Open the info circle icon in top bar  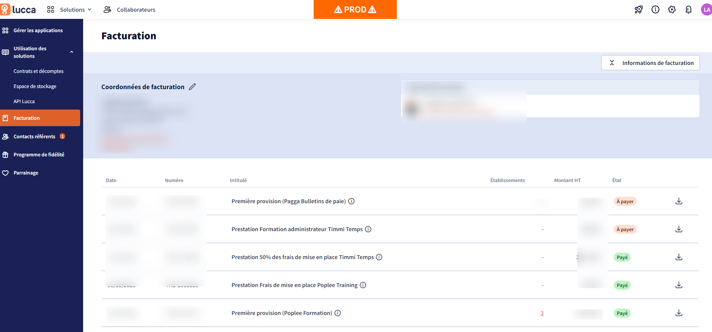tap(655, 9)
